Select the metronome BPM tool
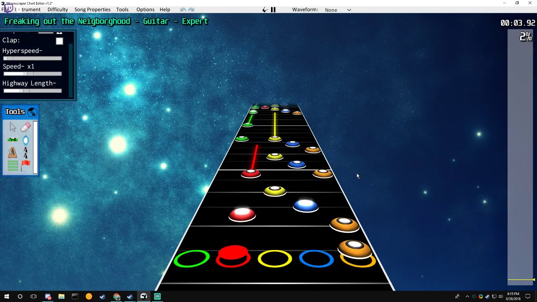 click(x=13, y=153)
